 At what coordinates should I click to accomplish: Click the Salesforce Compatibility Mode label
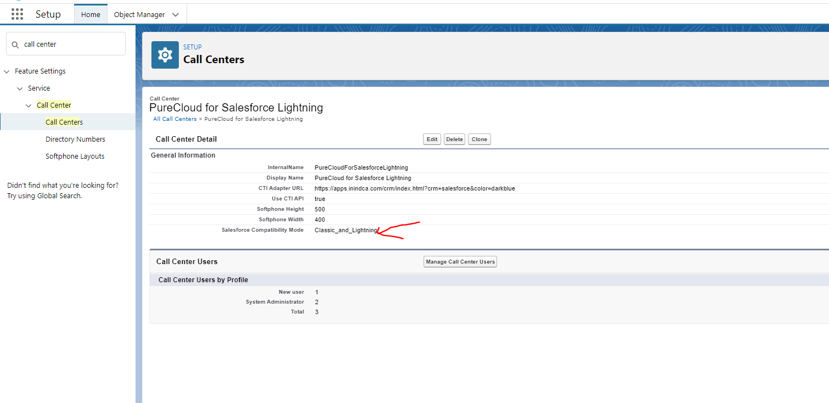[x=262, y=230]
